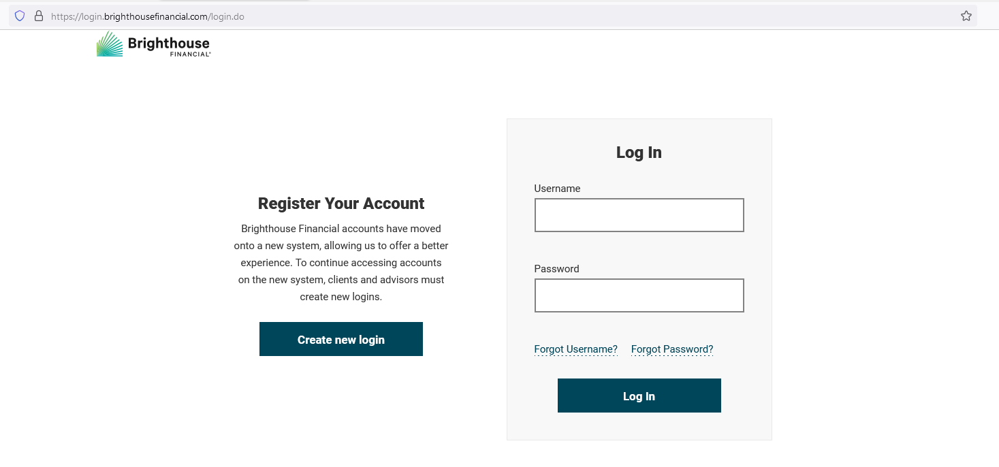
Task: Bookmark the page using the star icon
Action: pos(966,15)
